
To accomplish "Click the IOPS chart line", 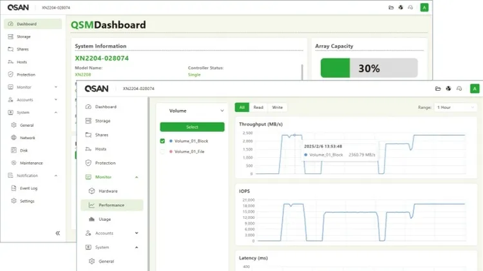I will point(362,222).
